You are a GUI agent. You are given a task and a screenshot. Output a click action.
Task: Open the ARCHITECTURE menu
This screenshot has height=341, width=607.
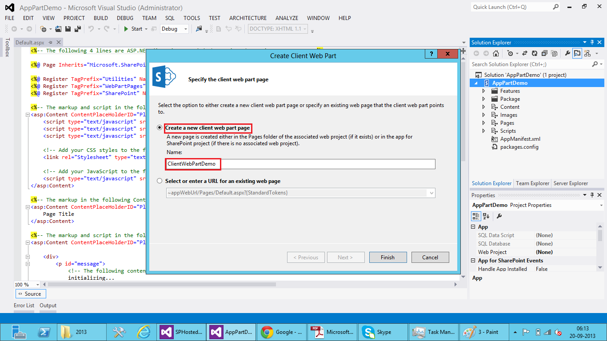click(x=248, y=18)
